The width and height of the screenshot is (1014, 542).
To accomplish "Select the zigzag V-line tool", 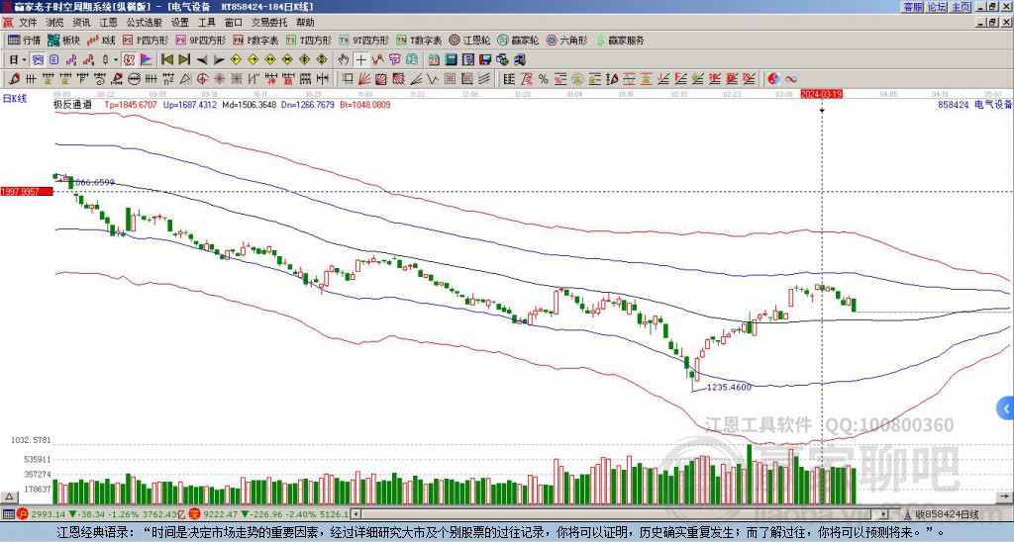I will (433, 79).
